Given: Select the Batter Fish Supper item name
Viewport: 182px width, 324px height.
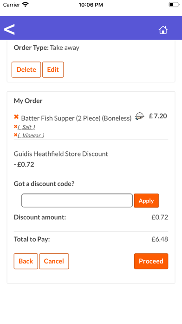Looking at the screenshot, I should tap(76, 118).
